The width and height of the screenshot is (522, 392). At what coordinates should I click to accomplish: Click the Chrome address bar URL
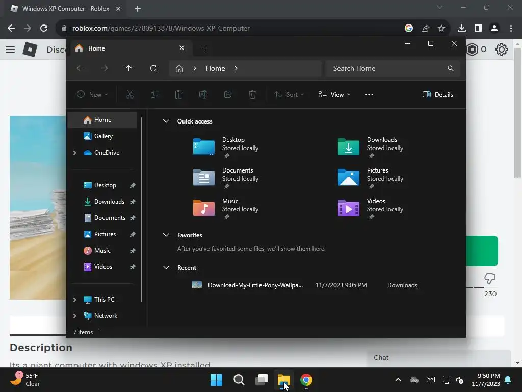161,29
